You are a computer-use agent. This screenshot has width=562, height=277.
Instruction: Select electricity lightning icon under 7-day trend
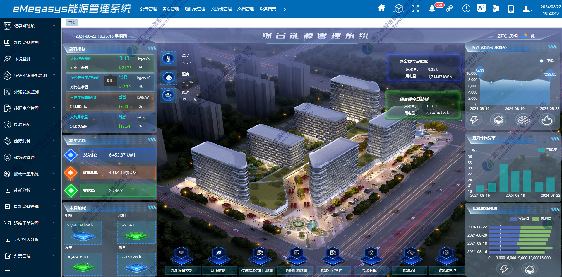coord(474,120)
